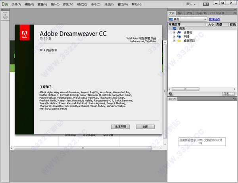Collapse right panel group via double-arrow icon
The image size is (238, 183).
pos(235,9)
